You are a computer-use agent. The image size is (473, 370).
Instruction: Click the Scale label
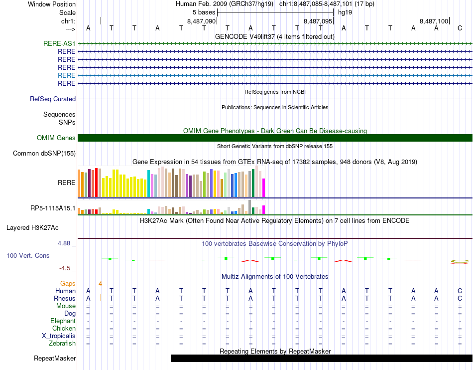point(67,12)
